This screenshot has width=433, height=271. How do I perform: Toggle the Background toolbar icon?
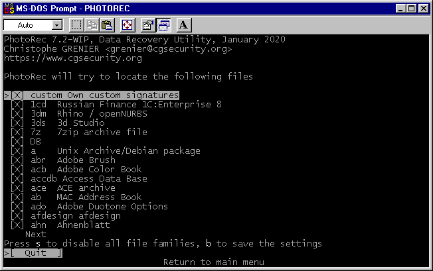tap(163, 25)
